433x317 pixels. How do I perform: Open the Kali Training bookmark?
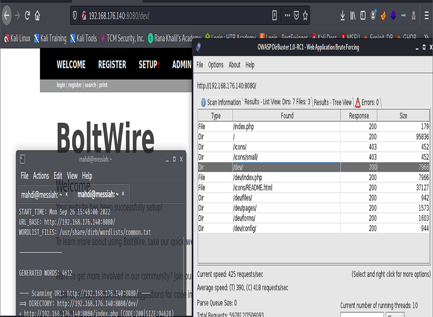coord(50,38)
